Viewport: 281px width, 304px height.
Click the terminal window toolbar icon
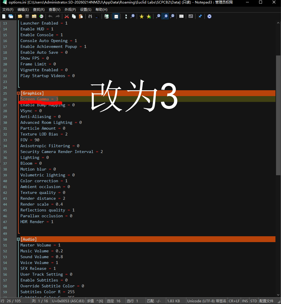pos(191,16)
